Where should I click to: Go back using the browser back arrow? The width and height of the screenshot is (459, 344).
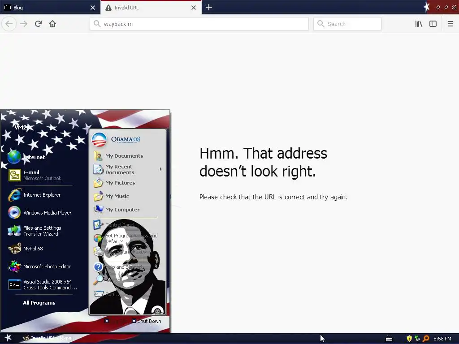[x=9, y=24]
